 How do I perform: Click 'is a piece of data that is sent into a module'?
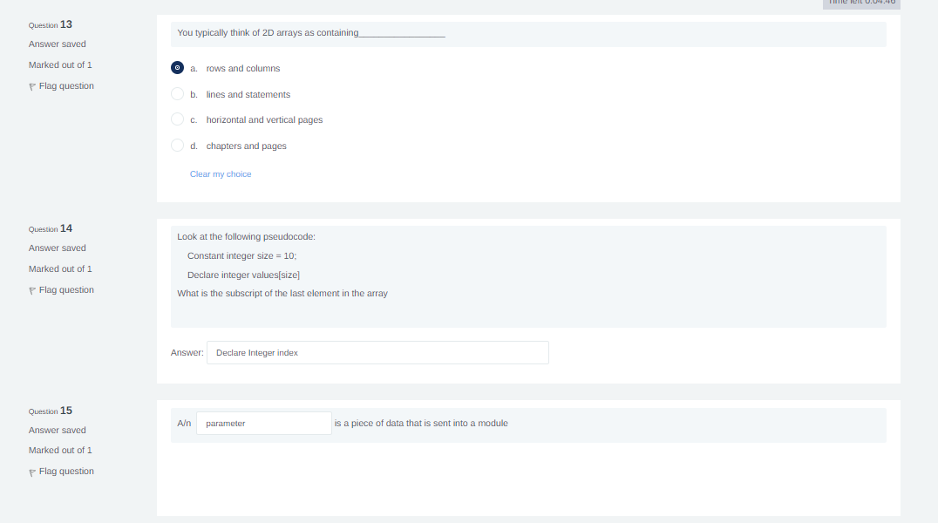421,423
